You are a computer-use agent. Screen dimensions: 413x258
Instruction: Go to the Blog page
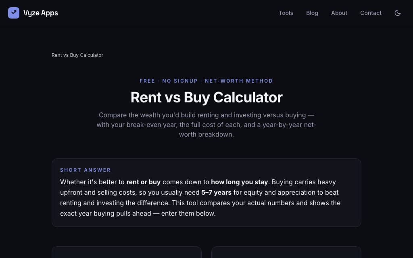tap(312, 13)
